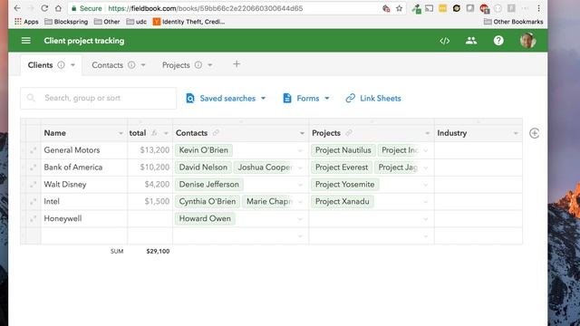Open the Contacts column menu arrow
Image resolution: width=580 pixels, height=326 pixels.
(302, 133)
